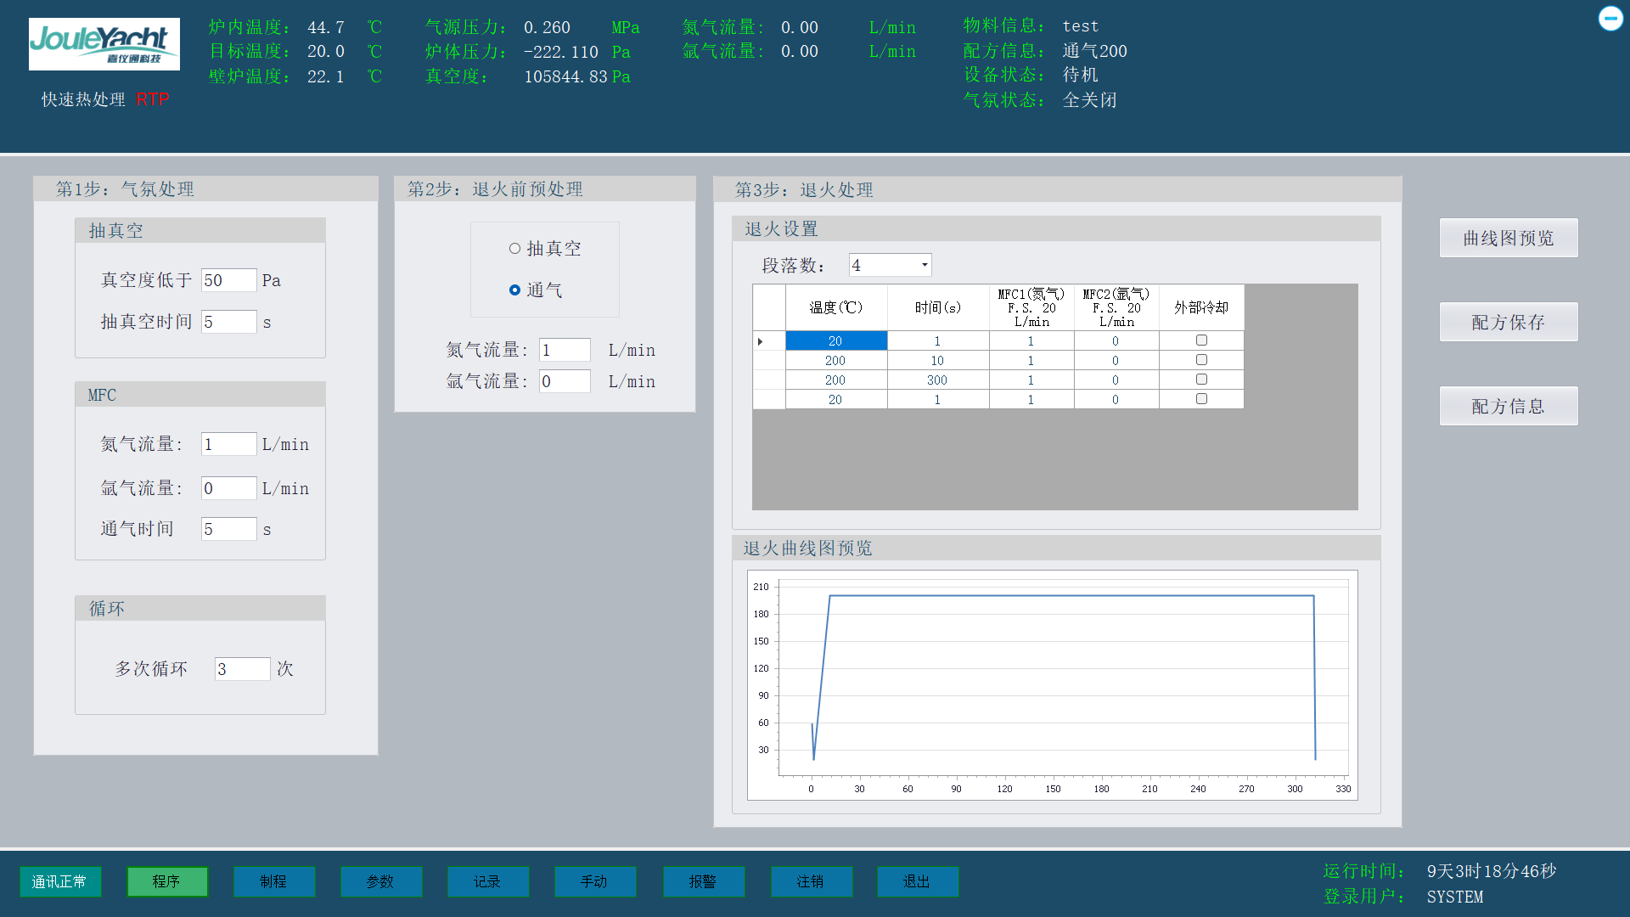The height and width of the screenshot is (917, 1630).
Task: Select 抽真空 radio option
Action: tap(514, 249)
